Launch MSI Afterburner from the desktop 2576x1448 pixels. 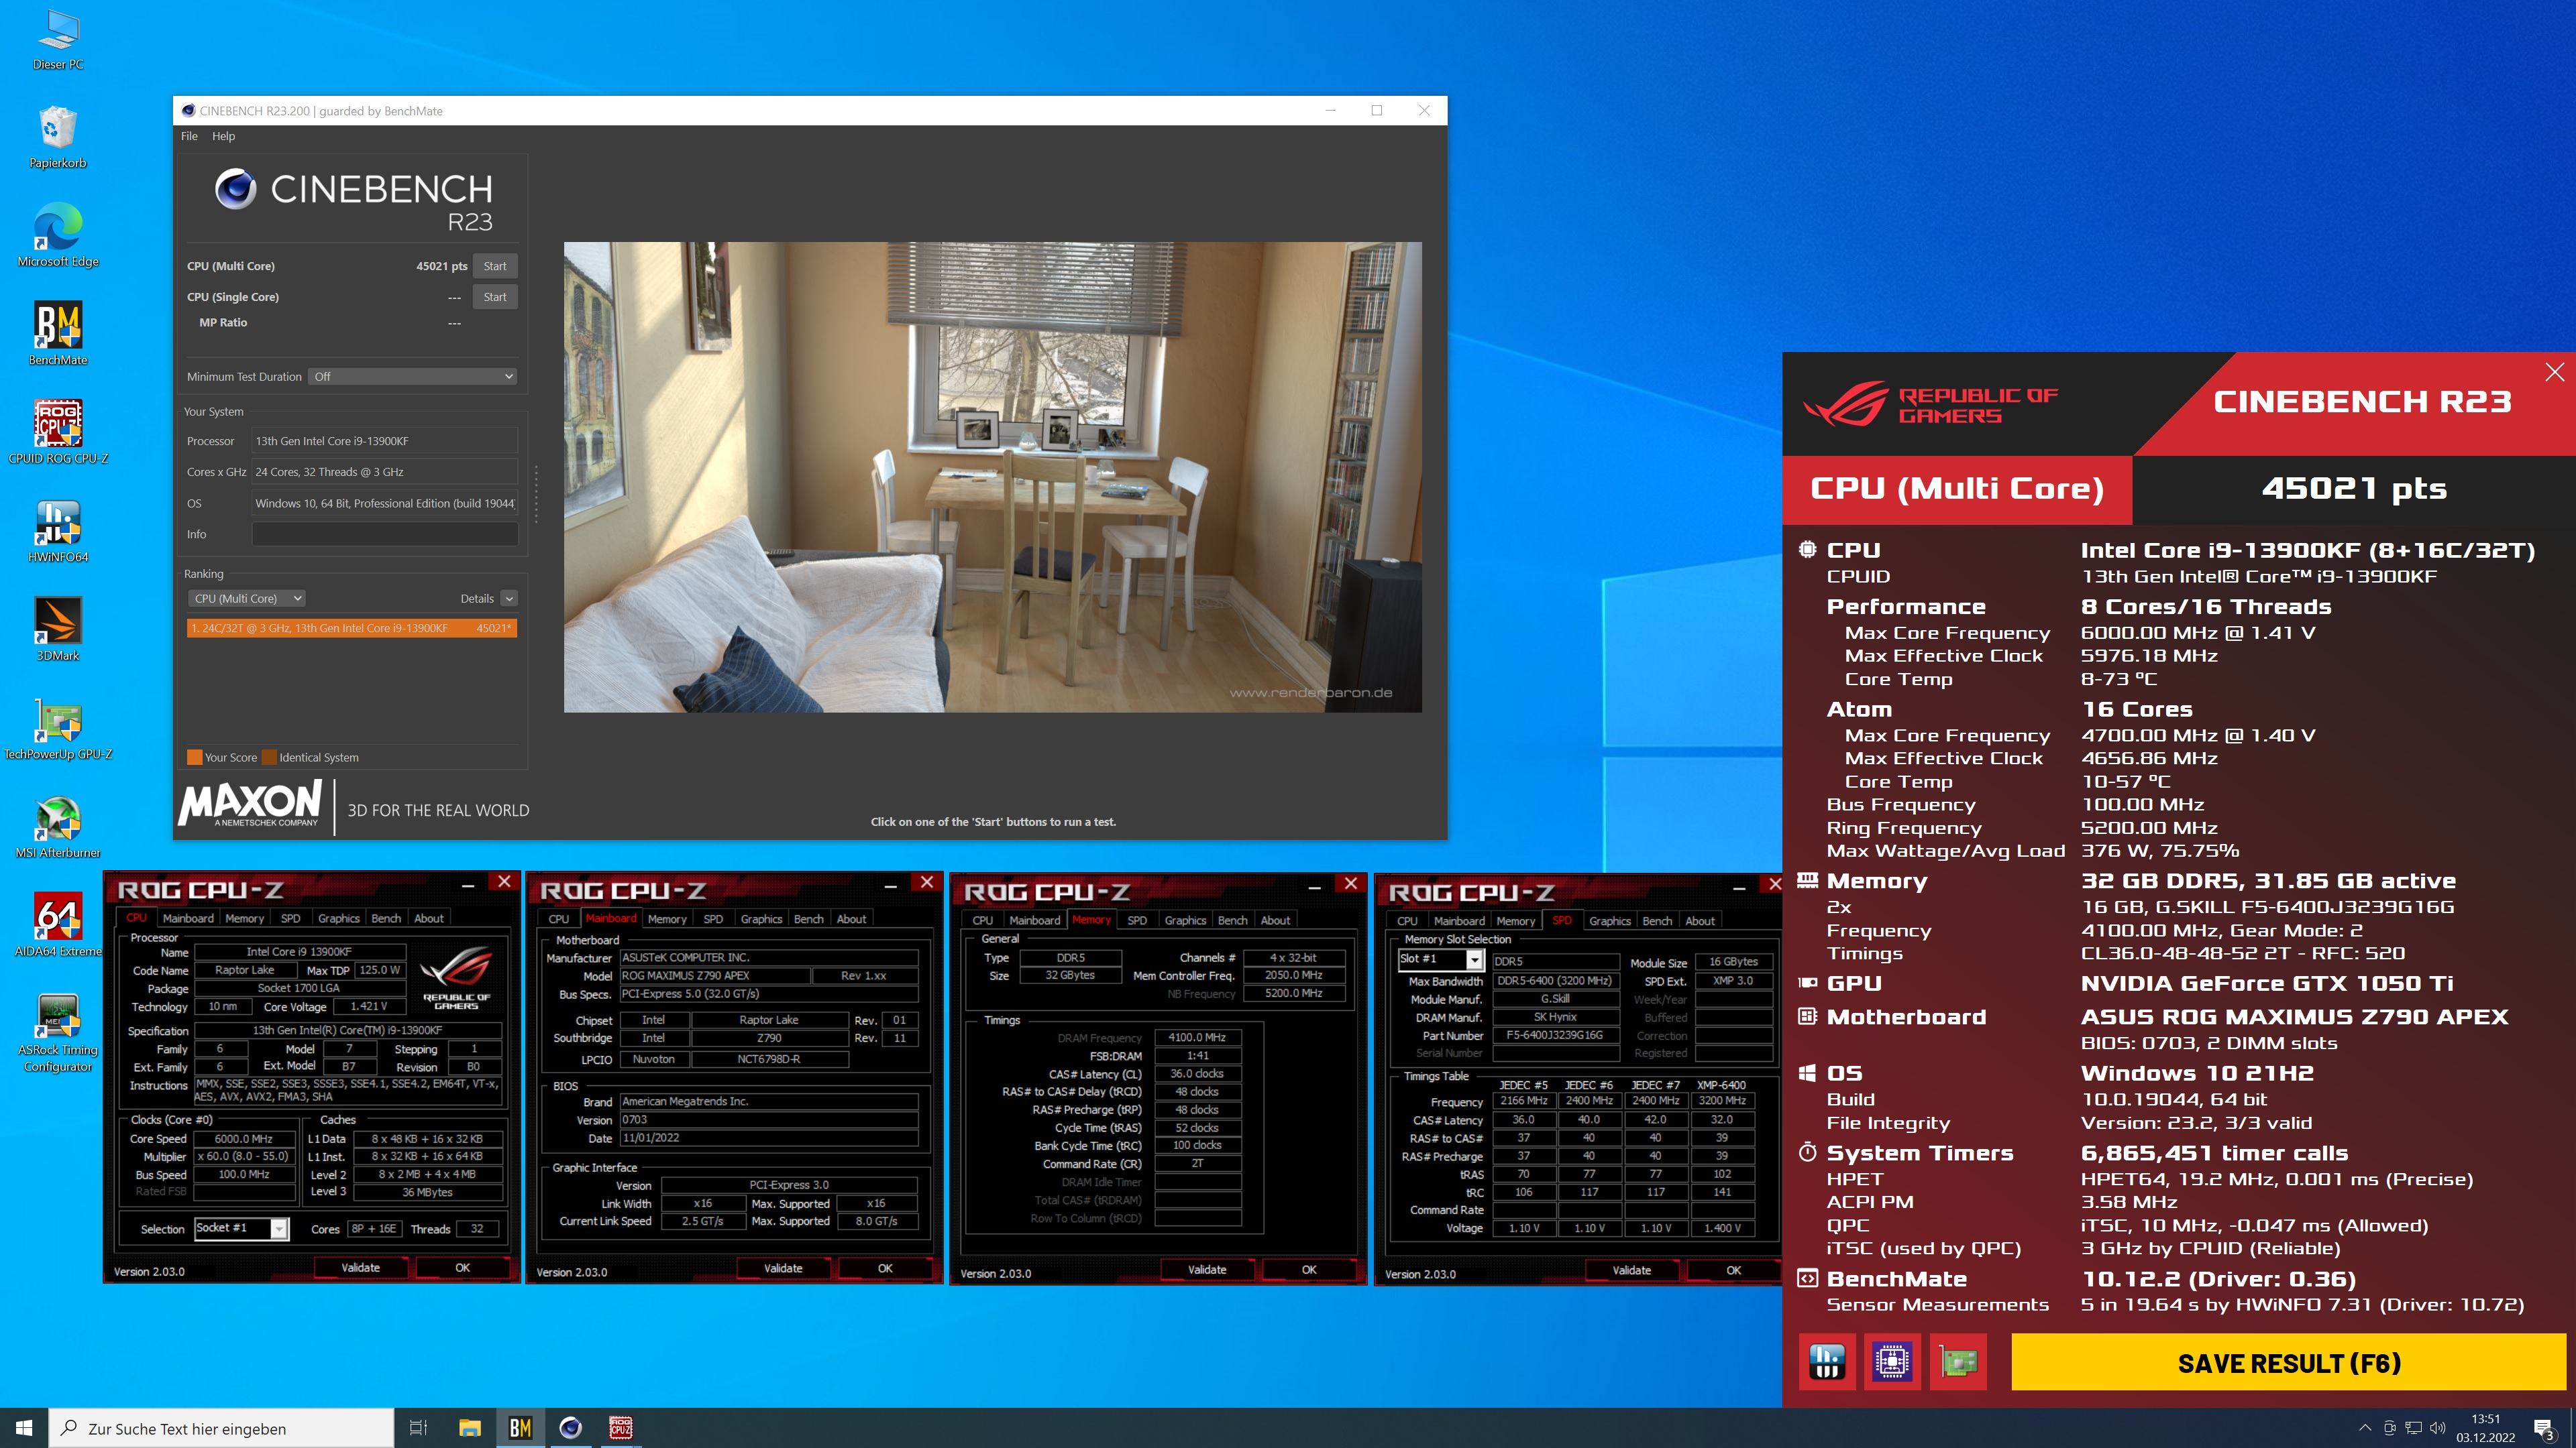[x=58, y=827]
